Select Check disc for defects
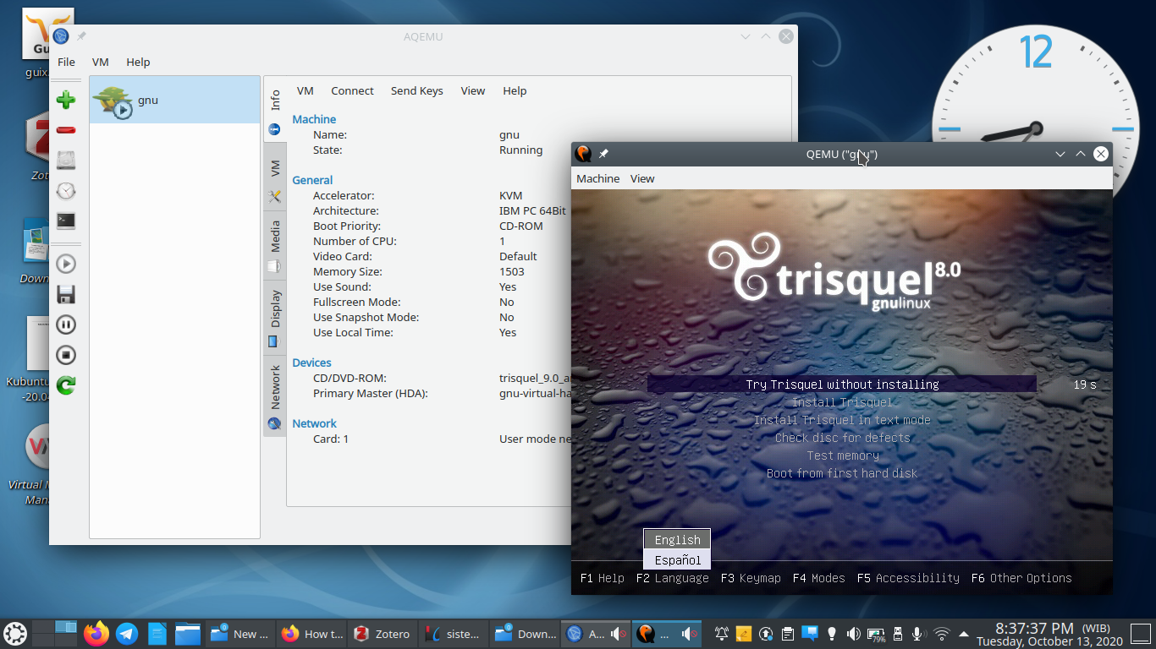 click(843, 438)
